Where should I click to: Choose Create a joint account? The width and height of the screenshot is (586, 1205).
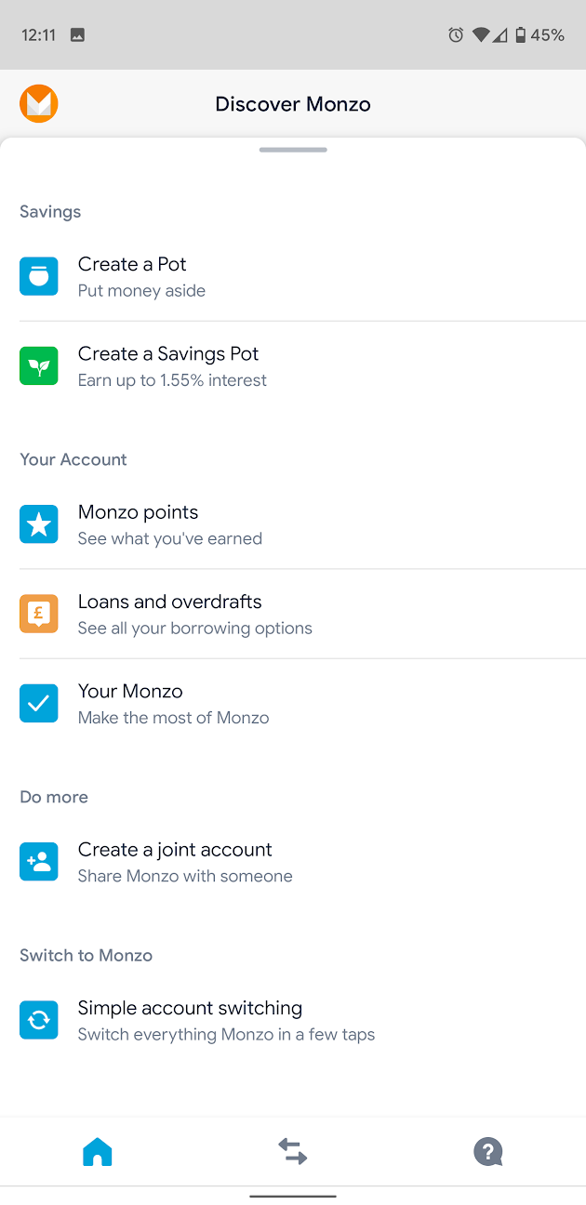coord(293,862)
